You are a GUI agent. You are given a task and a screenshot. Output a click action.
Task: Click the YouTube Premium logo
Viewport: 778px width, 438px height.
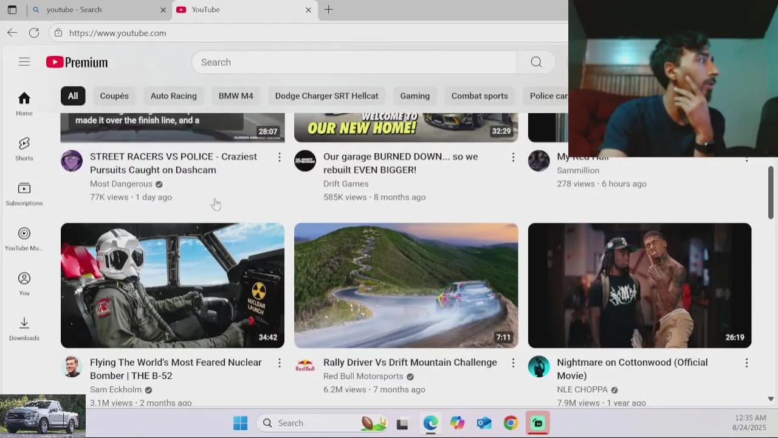pyautogui.click(x=77, y=62)
